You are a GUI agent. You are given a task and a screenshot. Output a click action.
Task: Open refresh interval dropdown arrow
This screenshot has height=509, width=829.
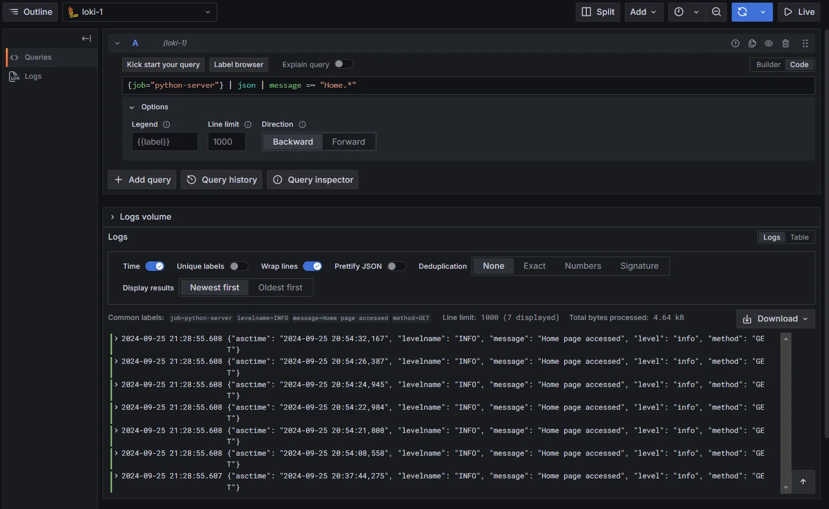click(x=763, y=12)
